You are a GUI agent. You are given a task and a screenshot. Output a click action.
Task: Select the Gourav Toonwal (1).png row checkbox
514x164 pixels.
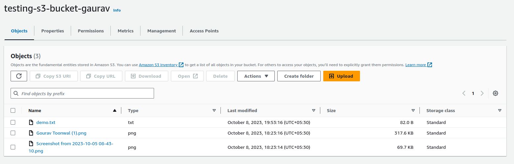[13, 133]
